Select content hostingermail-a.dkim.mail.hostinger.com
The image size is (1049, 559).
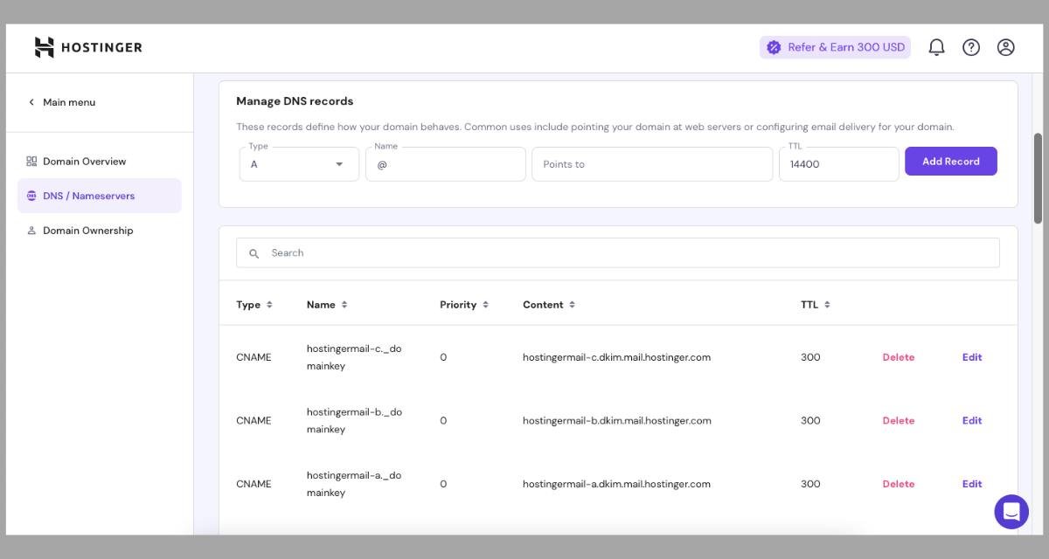(616, 484)
